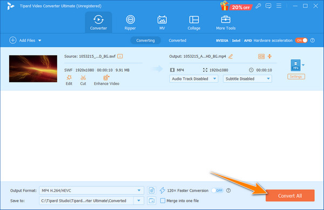Open the ID3 metadata editor icon

click(x=261, y=56)
